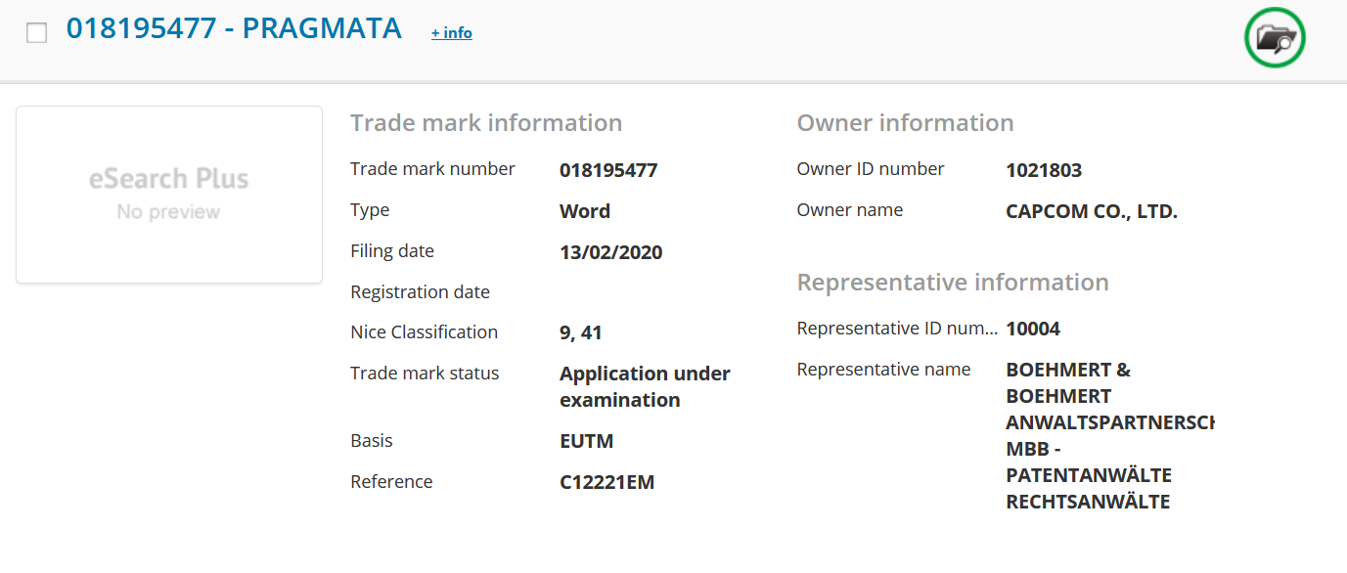
Task: Click Nice Classification value 9, 41
Action: click(x=581, y=333)
